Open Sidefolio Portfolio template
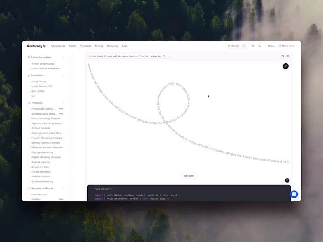 click(41, 177)
